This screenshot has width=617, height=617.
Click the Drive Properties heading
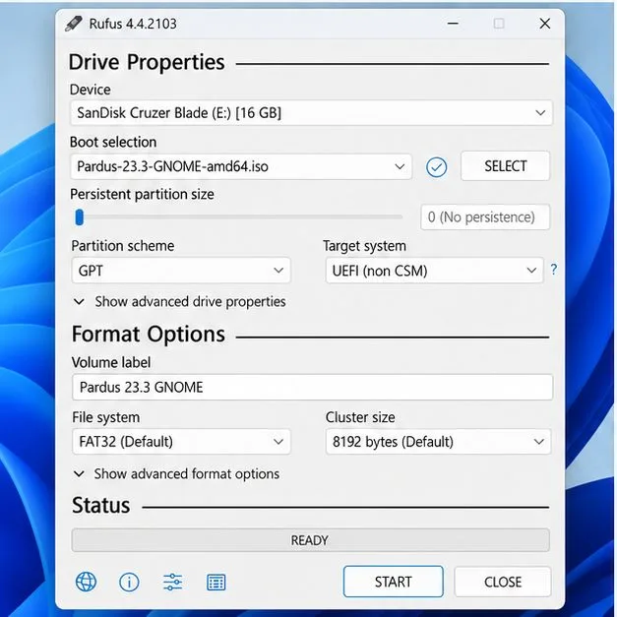[147, 62]
